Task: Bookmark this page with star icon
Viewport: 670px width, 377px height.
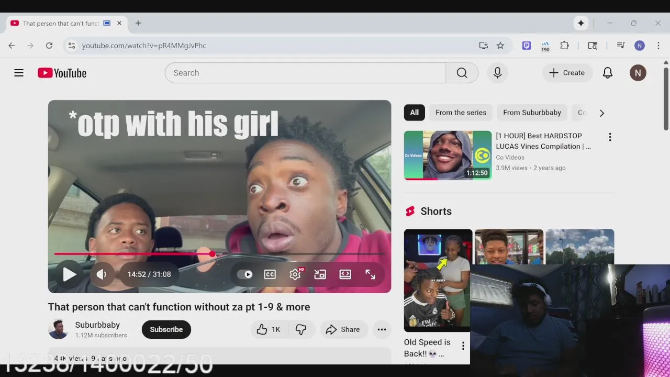Action: pyautogui.click(x=500, y=46)
